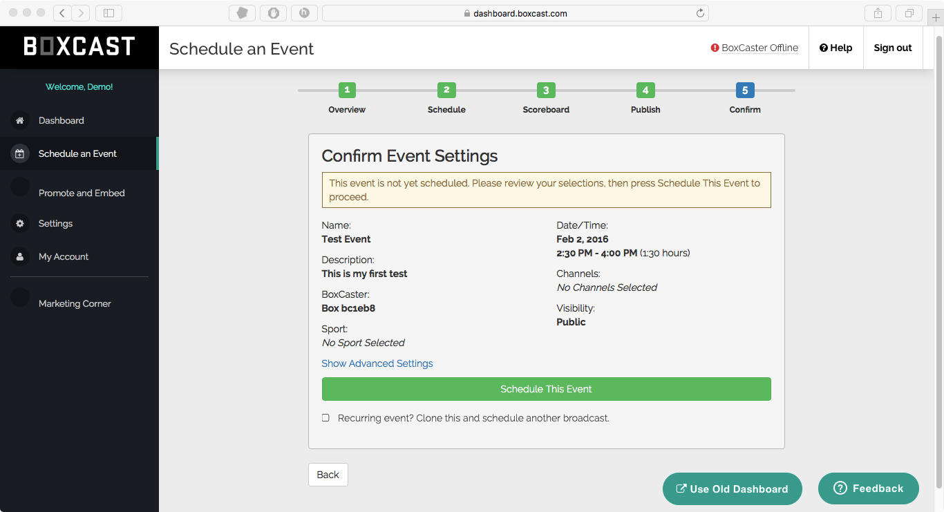
Task: Click the page reload icon in address bar
Action: (x=700, y=13)
